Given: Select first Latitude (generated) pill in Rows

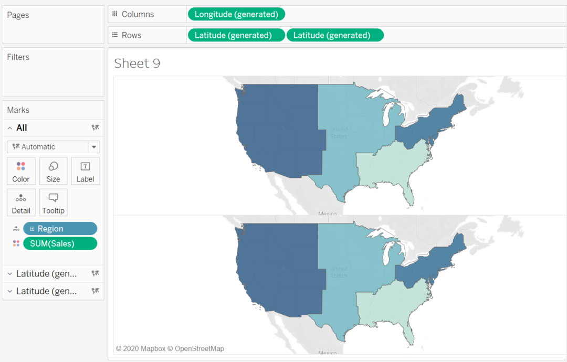Looking at the screenshot, I should (236, 35).
